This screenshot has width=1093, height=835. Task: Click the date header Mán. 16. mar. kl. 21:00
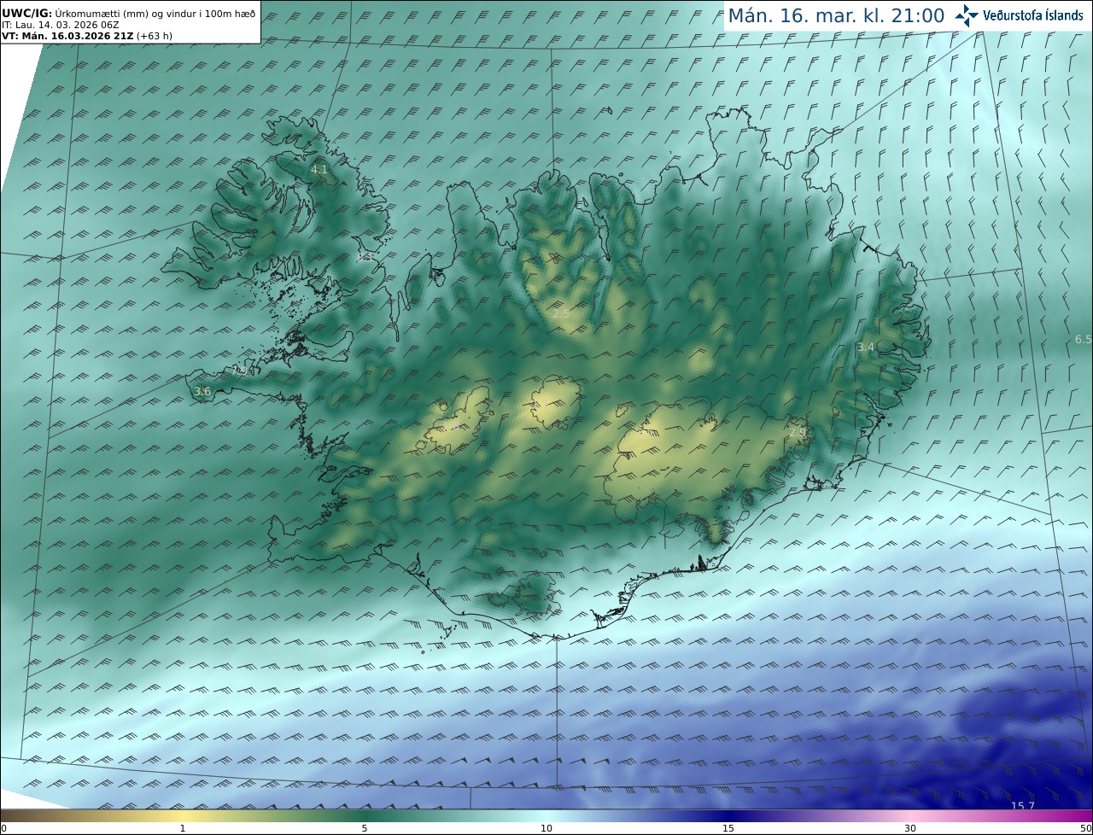(836, 15)
